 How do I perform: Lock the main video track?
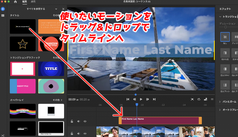[x=72, y=133]
